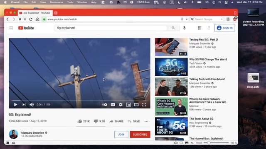
Task: Open Vivaldi user profile icon
Action: (x=228, y=19)
